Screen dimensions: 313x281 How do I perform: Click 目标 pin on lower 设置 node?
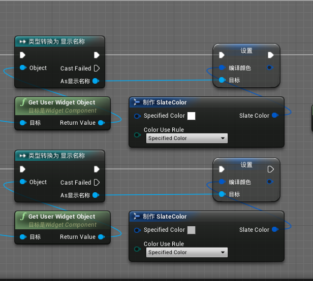(222, 194)
